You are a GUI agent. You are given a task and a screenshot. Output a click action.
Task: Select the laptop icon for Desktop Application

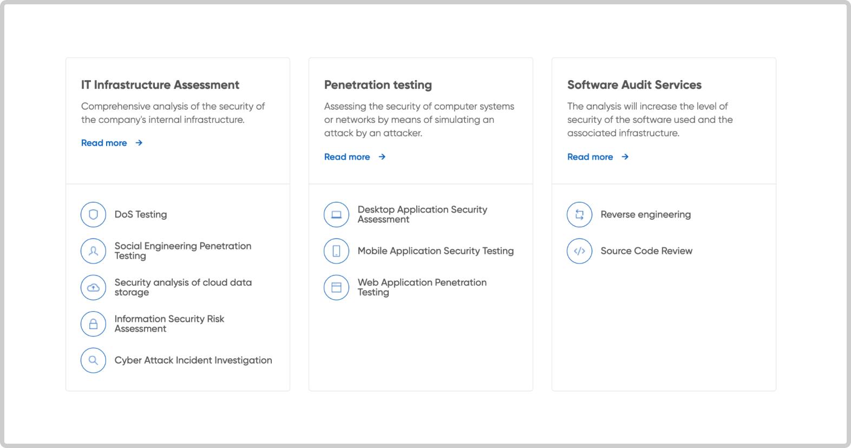pos(336,215)
